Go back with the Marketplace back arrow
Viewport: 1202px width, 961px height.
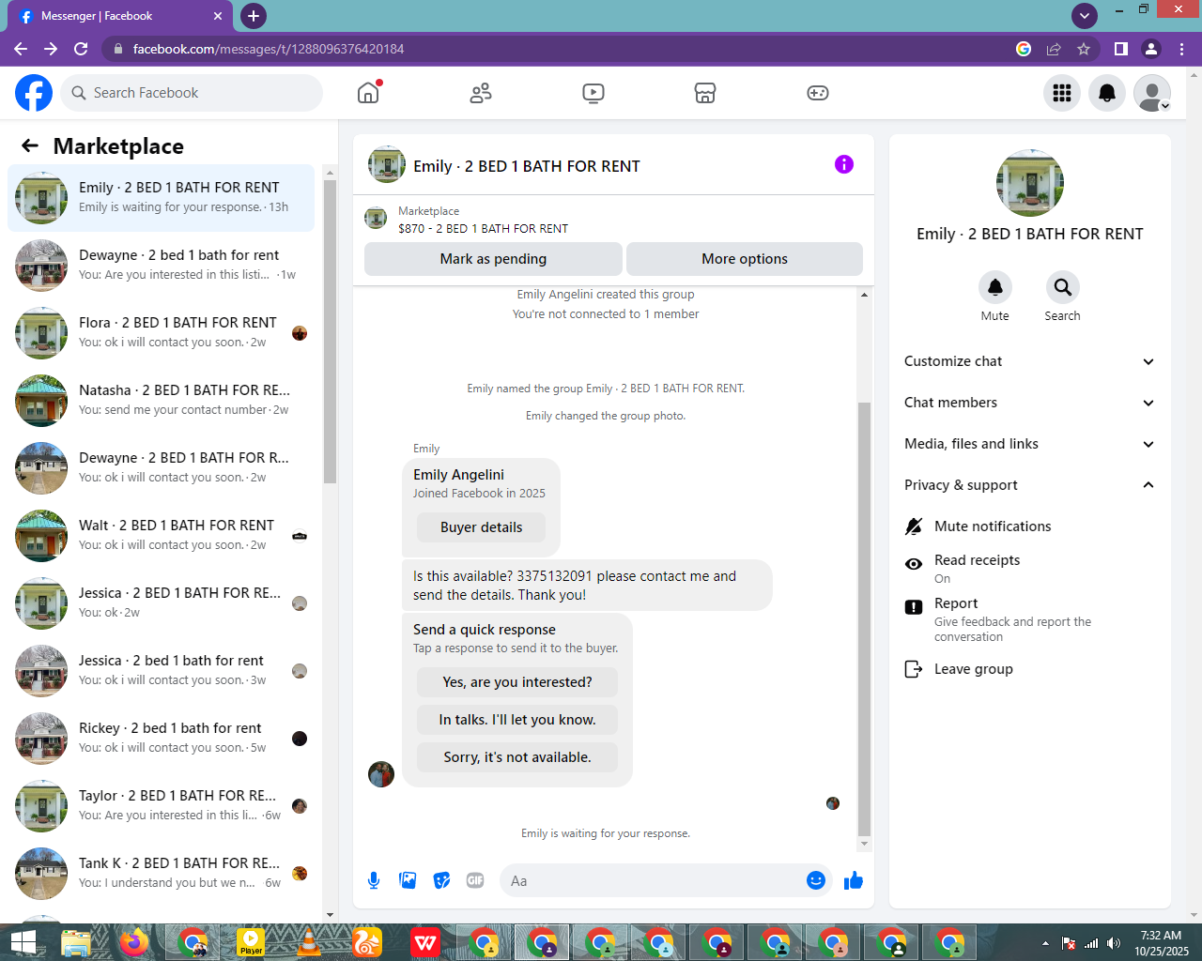pos(30,145)
